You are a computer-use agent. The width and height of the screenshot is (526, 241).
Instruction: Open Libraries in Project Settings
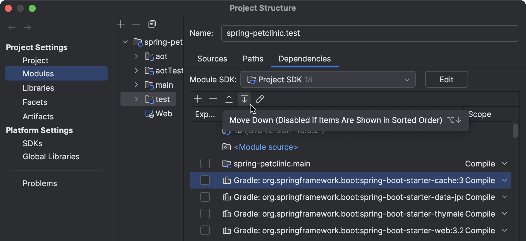tap(38, 88)
